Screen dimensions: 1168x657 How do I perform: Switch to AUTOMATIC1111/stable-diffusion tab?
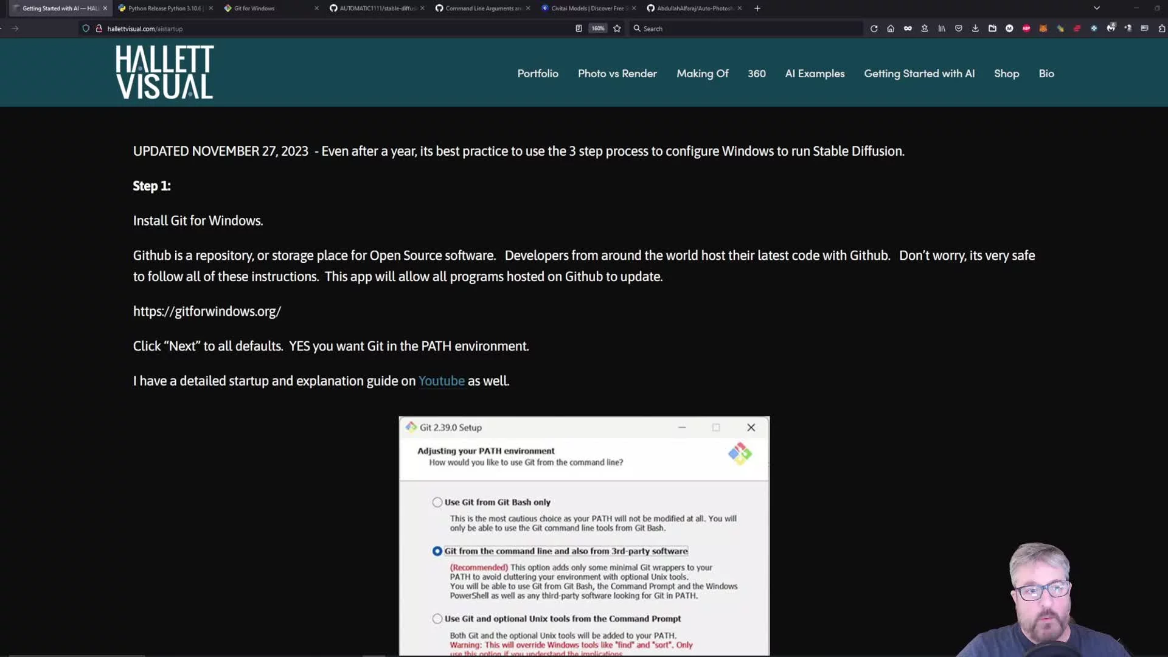tap(377, 9)
